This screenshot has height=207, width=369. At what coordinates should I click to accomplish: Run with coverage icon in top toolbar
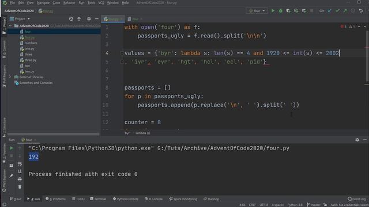(x=288, y=11)
